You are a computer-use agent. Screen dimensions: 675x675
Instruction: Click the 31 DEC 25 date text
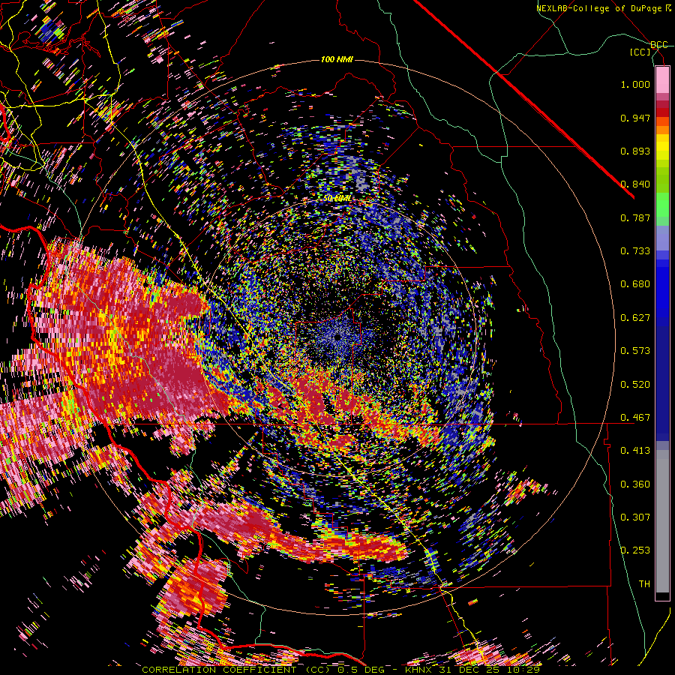(x=470, y=670)
